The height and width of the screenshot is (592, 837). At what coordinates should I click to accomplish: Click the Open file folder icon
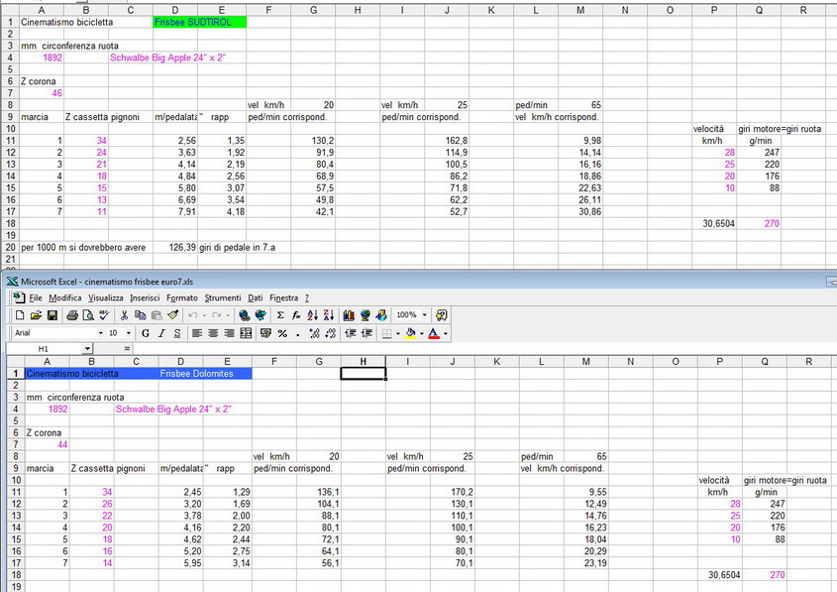click(36, 315)
